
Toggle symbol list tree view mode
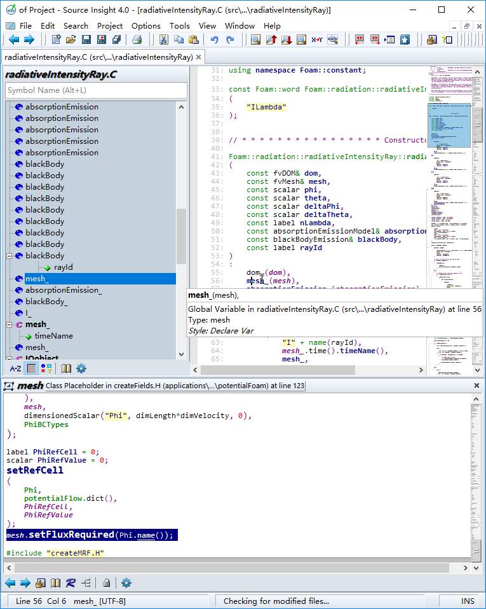coord(32,368)
